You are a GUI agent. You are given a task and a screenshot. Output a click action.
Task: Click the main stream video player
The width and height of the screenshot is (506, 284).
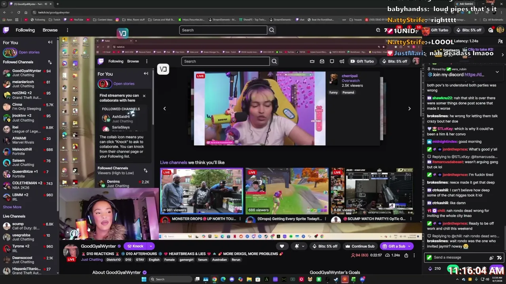click(240, 138)
